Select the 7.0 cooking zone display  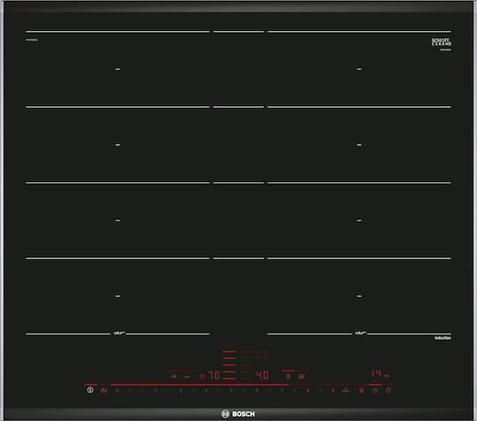tap(214, 375)
